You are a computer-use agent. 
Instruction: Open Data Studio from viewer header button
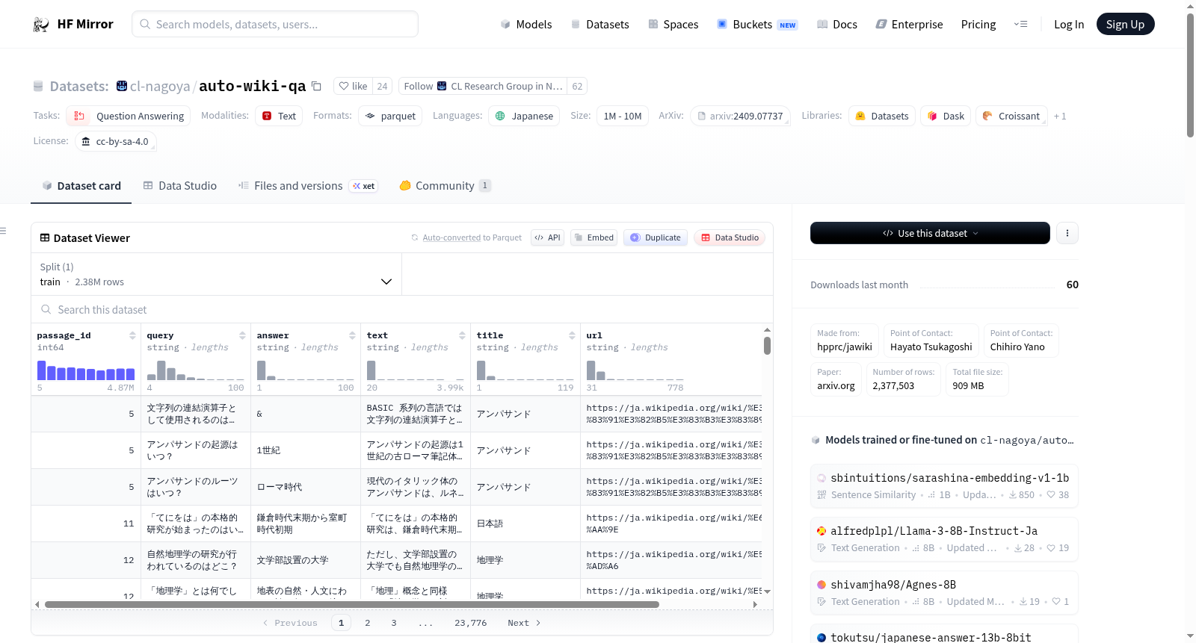(x=730, y=237)
